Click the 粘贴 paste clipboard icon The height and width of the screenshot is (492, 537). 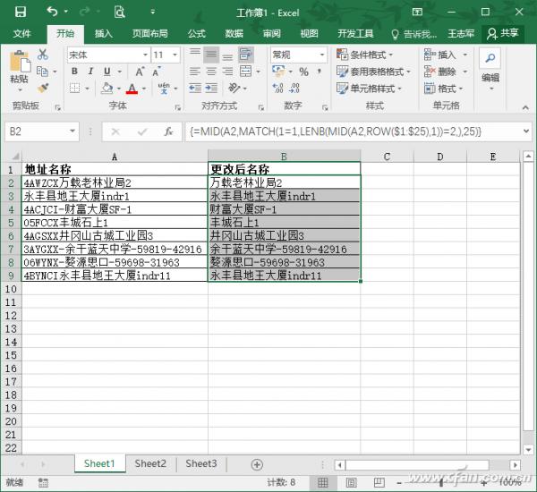[x=19, y=68]
